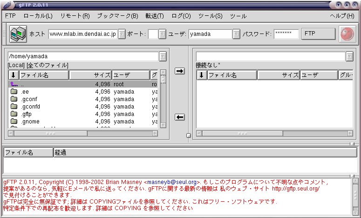The image size is (361, 218).
Task: Select the .gconf row name
Action: click(x=29, y=99)
